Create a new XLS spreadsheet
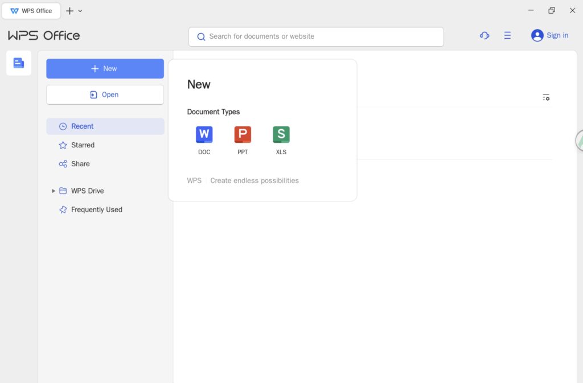 [x=281, y=140]
